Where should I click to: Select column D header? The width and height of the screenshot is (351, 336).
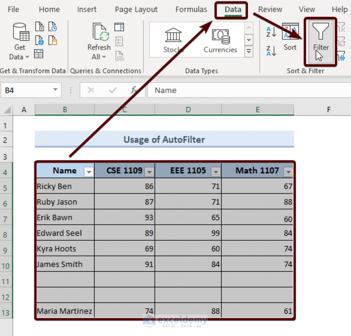pos(188,110)
